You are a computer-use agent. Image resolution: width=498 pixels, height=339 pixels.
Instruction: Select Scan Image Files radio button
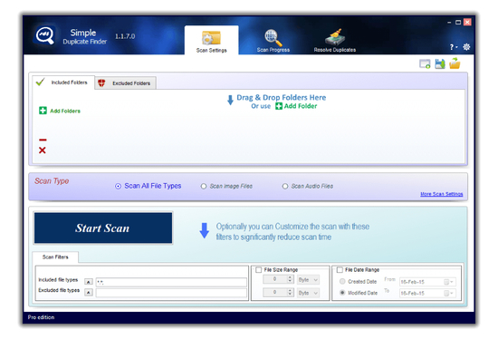[x=204, y=187]
